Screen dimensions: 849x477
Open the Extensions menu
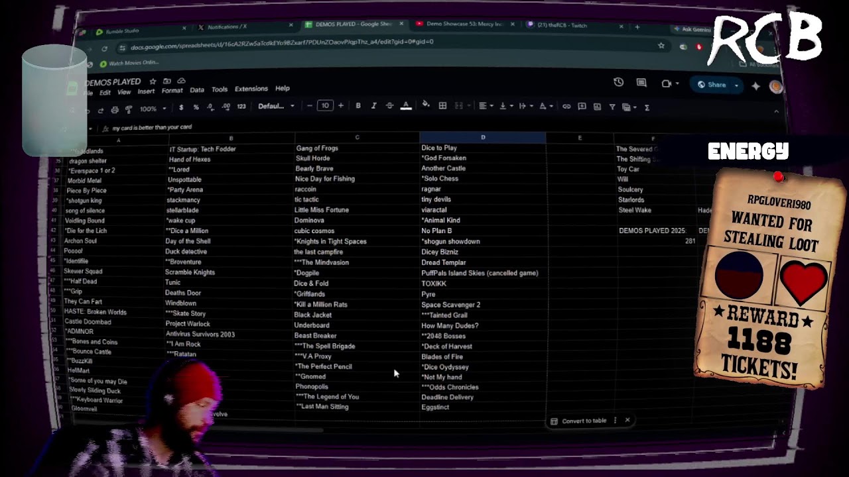tap(251, 89)
